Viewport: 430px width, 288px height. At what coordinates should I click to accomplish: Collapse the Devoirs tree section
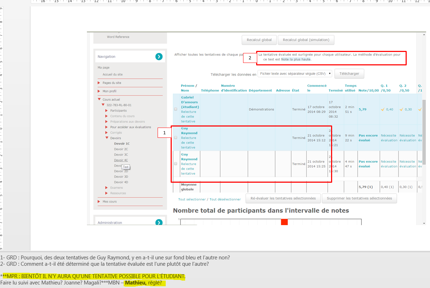107,138
